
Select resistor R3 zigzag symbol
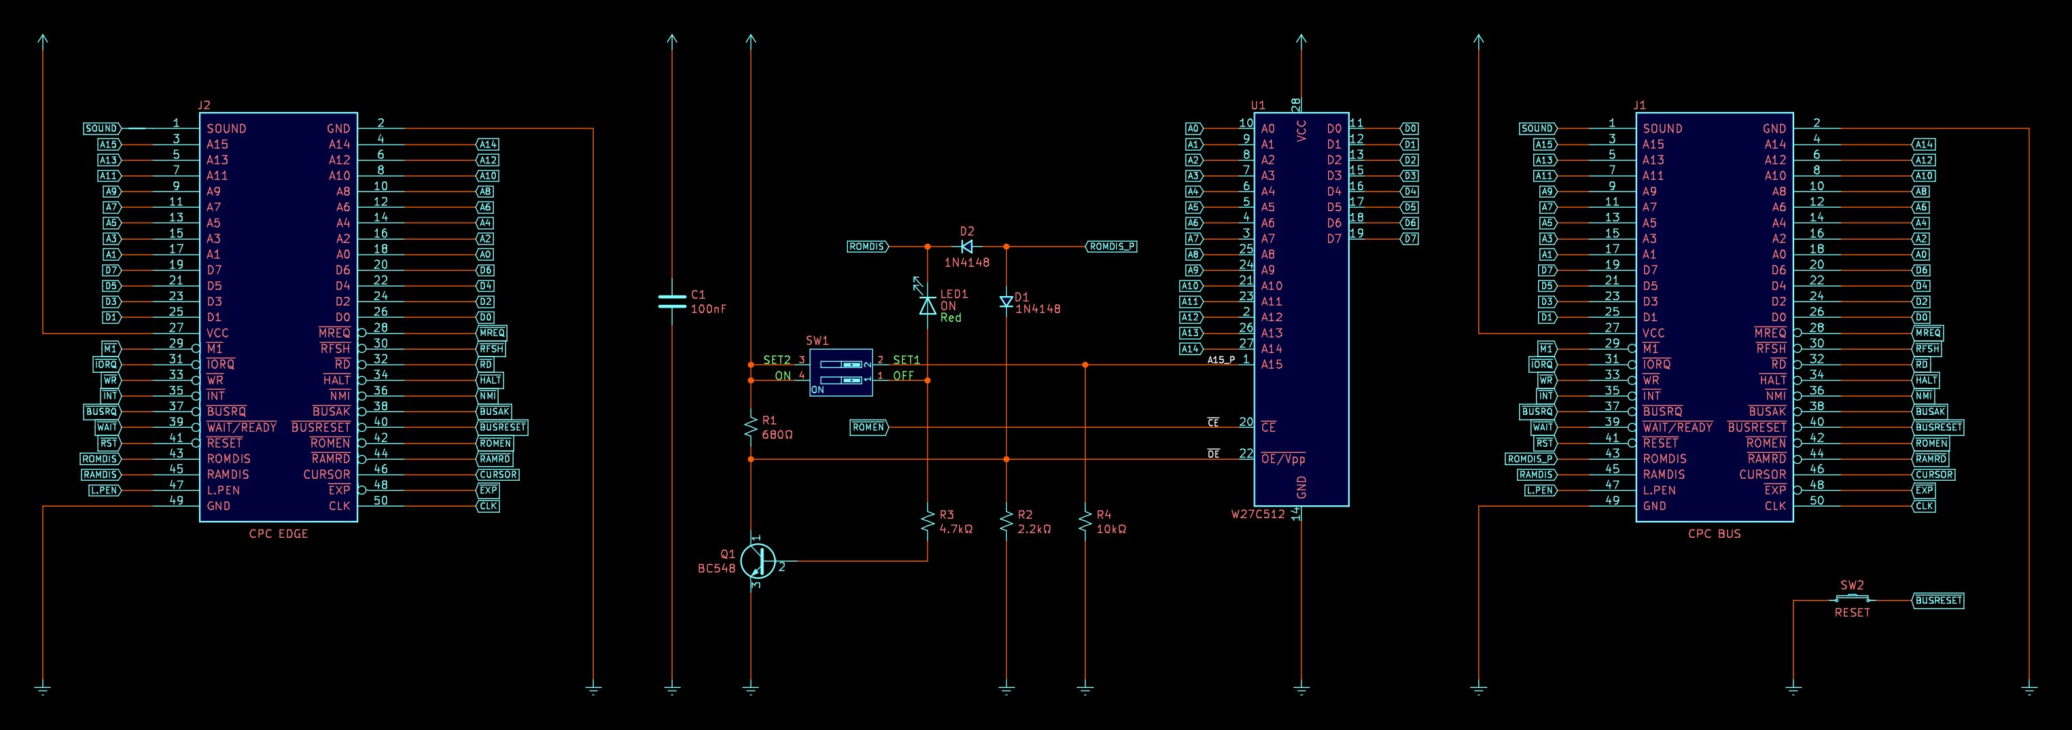927,522
